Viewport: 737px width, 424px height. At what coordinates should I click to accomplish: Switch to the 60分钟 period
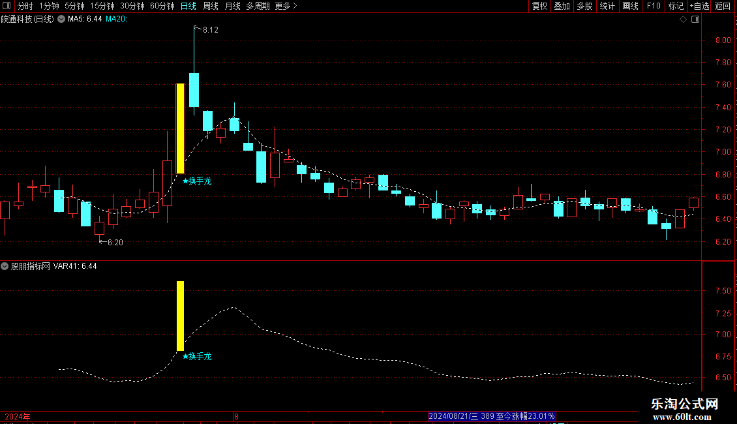coord(162,6)
